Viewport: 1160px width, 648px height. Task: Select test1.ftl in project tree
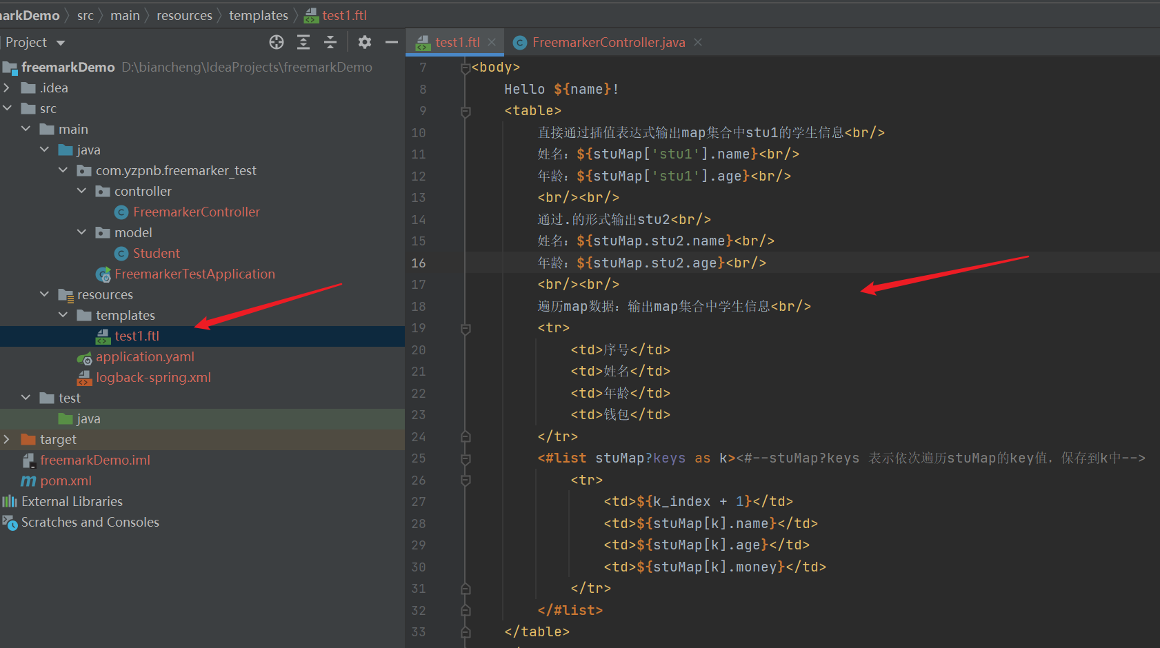tap(137, 336)
